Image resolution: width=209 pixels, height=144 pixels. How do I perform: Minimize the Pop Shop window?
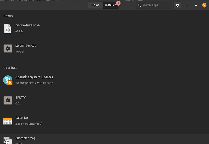pos(188,5)
